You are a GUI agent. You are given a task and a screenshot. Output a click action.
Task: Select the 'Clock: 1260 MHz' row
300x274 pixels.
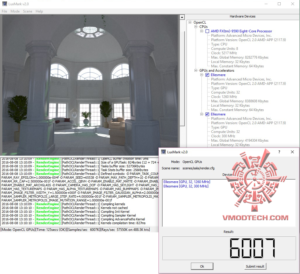224,97
